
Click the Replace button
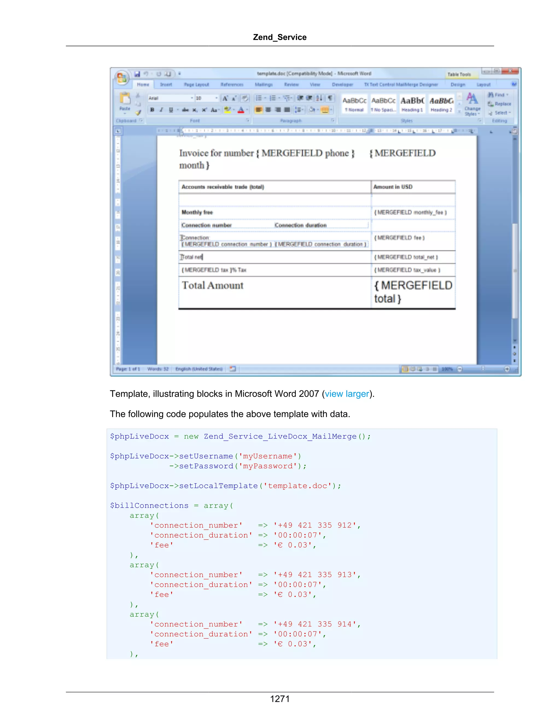point(499,104)
